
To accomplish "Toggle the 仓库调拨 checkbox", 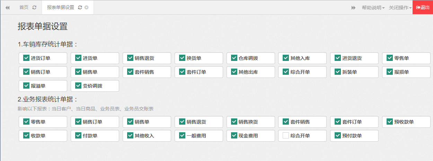I will 234,58.
